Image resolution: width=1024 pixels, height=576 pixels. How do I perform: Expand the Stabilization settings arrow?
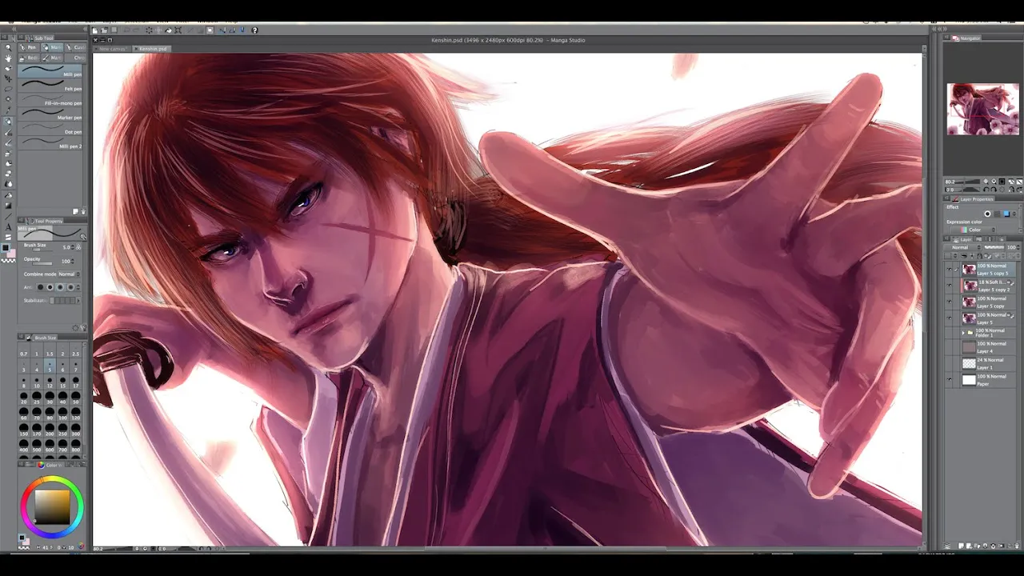(78, 301)
